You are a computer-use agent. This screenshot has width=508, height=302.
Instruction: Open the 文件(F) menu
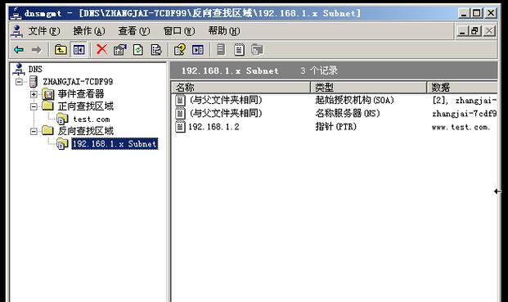click(x=44, y=31)
